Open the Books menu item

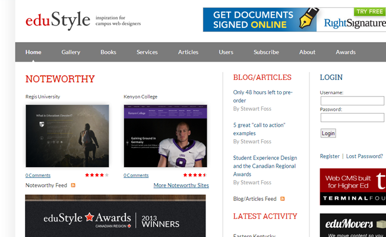click(108, 52)
